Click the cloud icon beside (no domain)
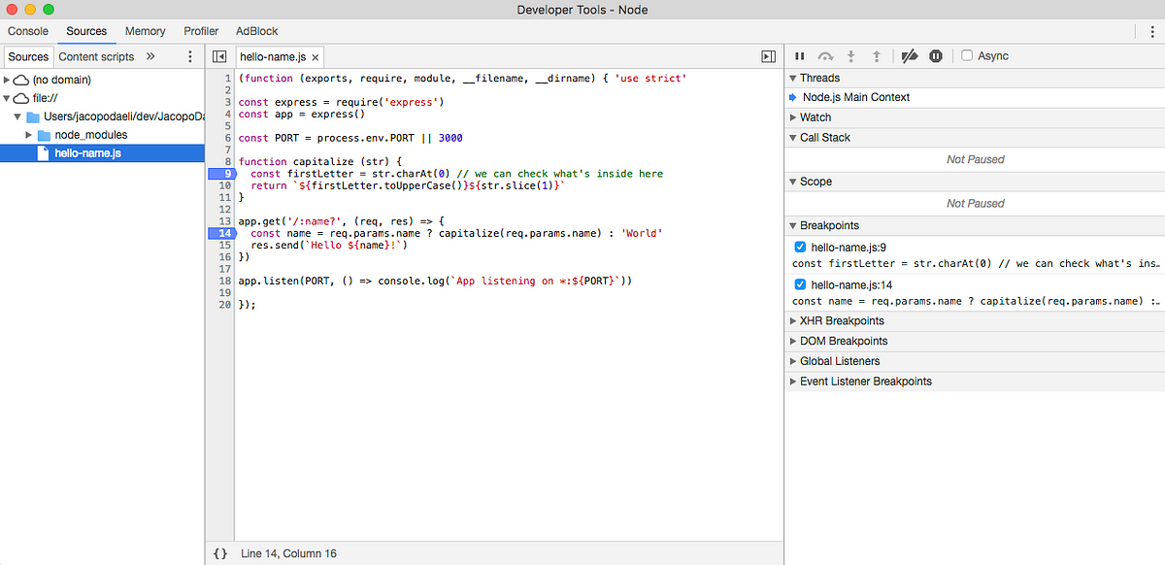 pos(21,80)
